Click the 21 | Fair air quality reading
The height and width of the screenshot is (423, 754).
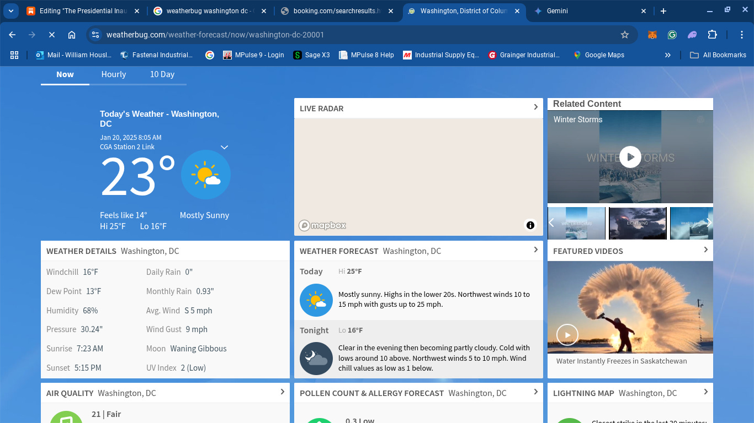point(106,414)
